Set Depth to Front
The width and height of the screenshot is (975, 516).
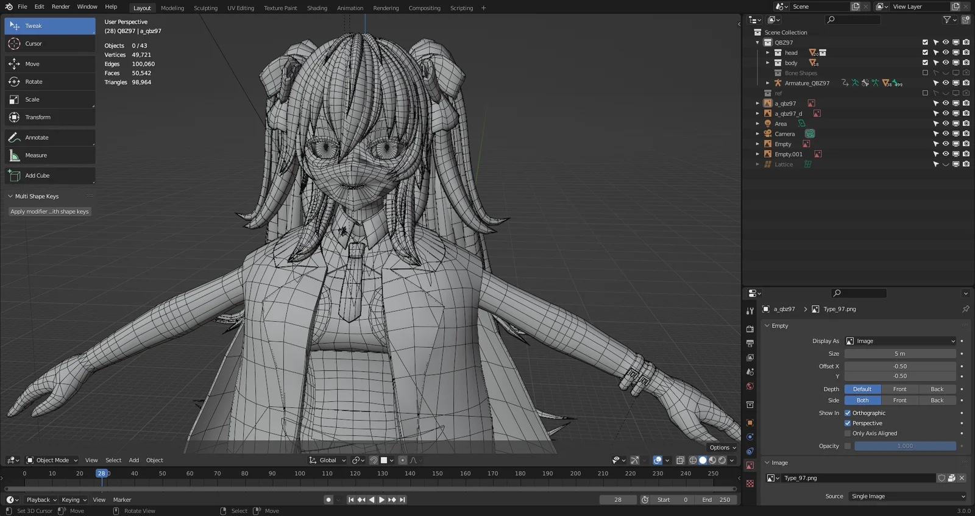899,389
